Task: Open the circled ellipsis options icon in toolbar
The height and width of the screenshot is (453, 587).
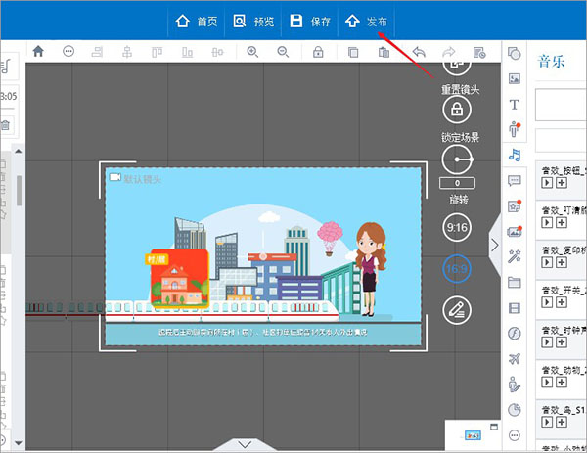Action: point(68,51)
